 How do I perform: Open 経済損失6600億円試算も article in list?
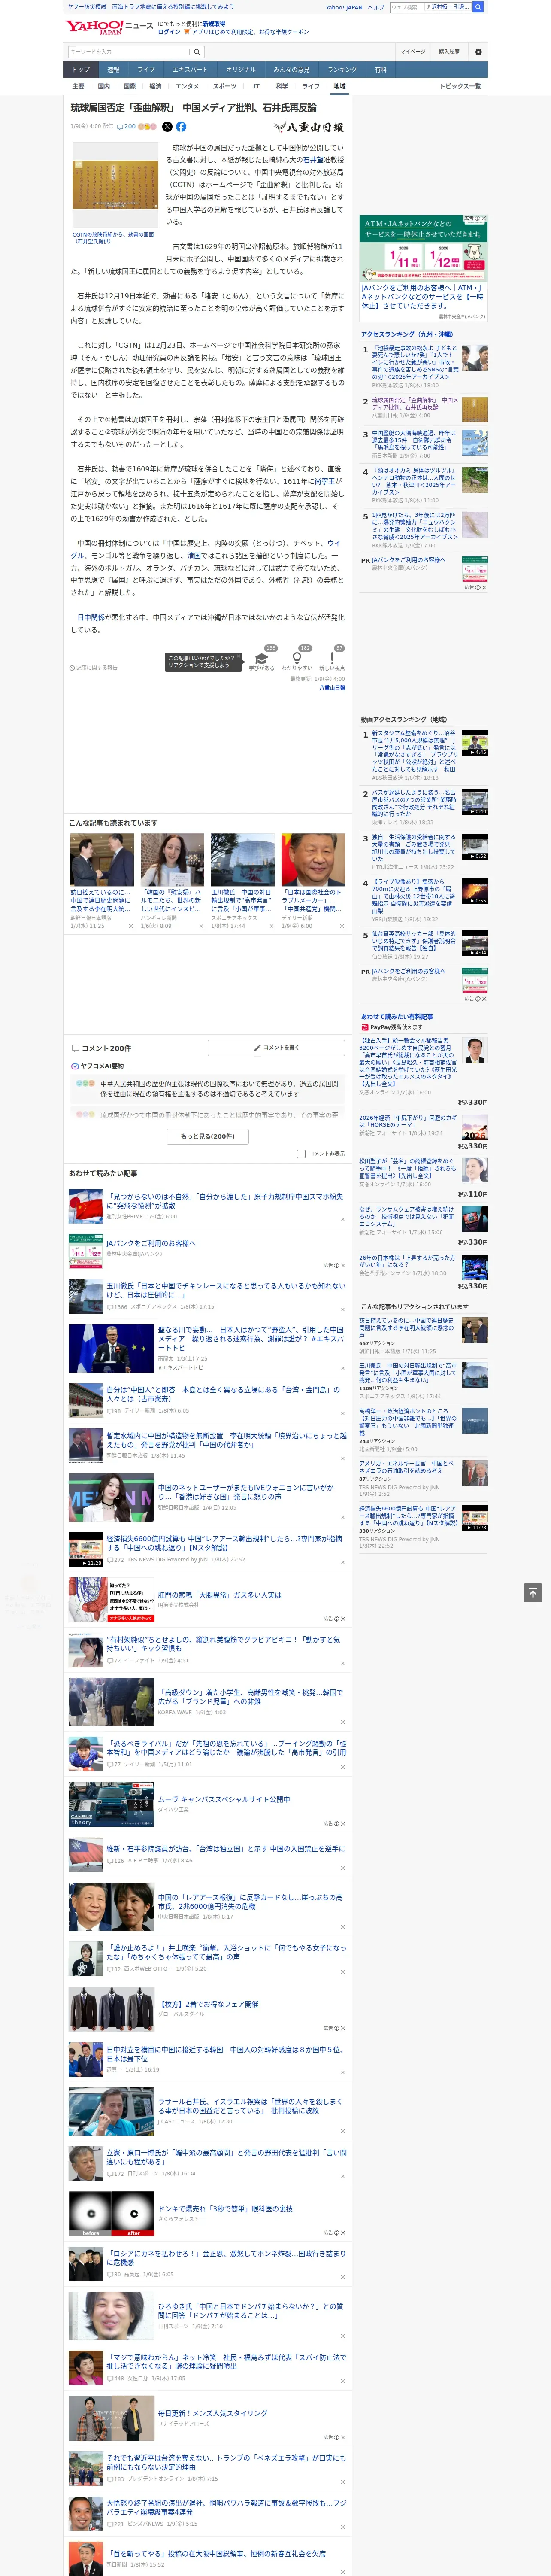pyautogui.click(x=225, y=1544)
